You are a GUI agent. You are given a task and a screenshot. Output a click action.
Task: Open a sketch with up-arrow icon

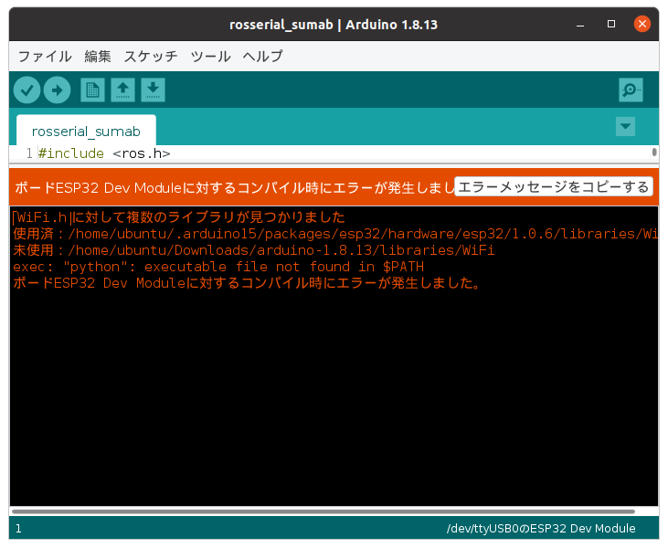pyautogui.click(x=122, y=90)
